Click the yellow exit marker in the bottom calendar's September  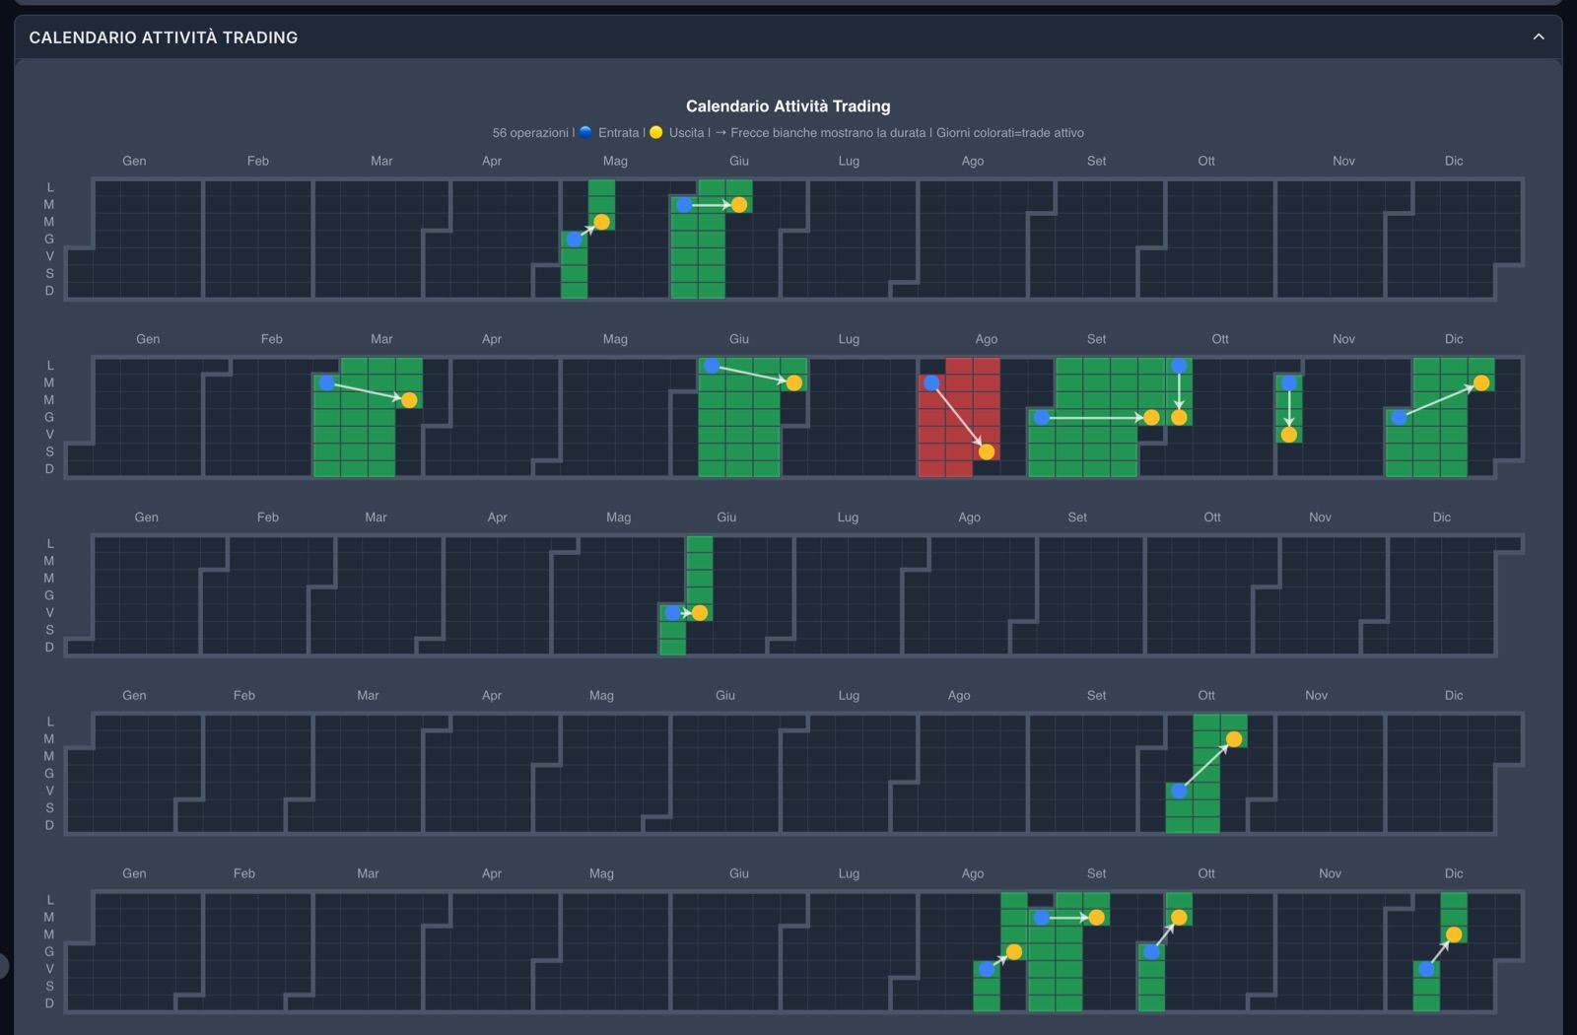tap(1097, 918)
